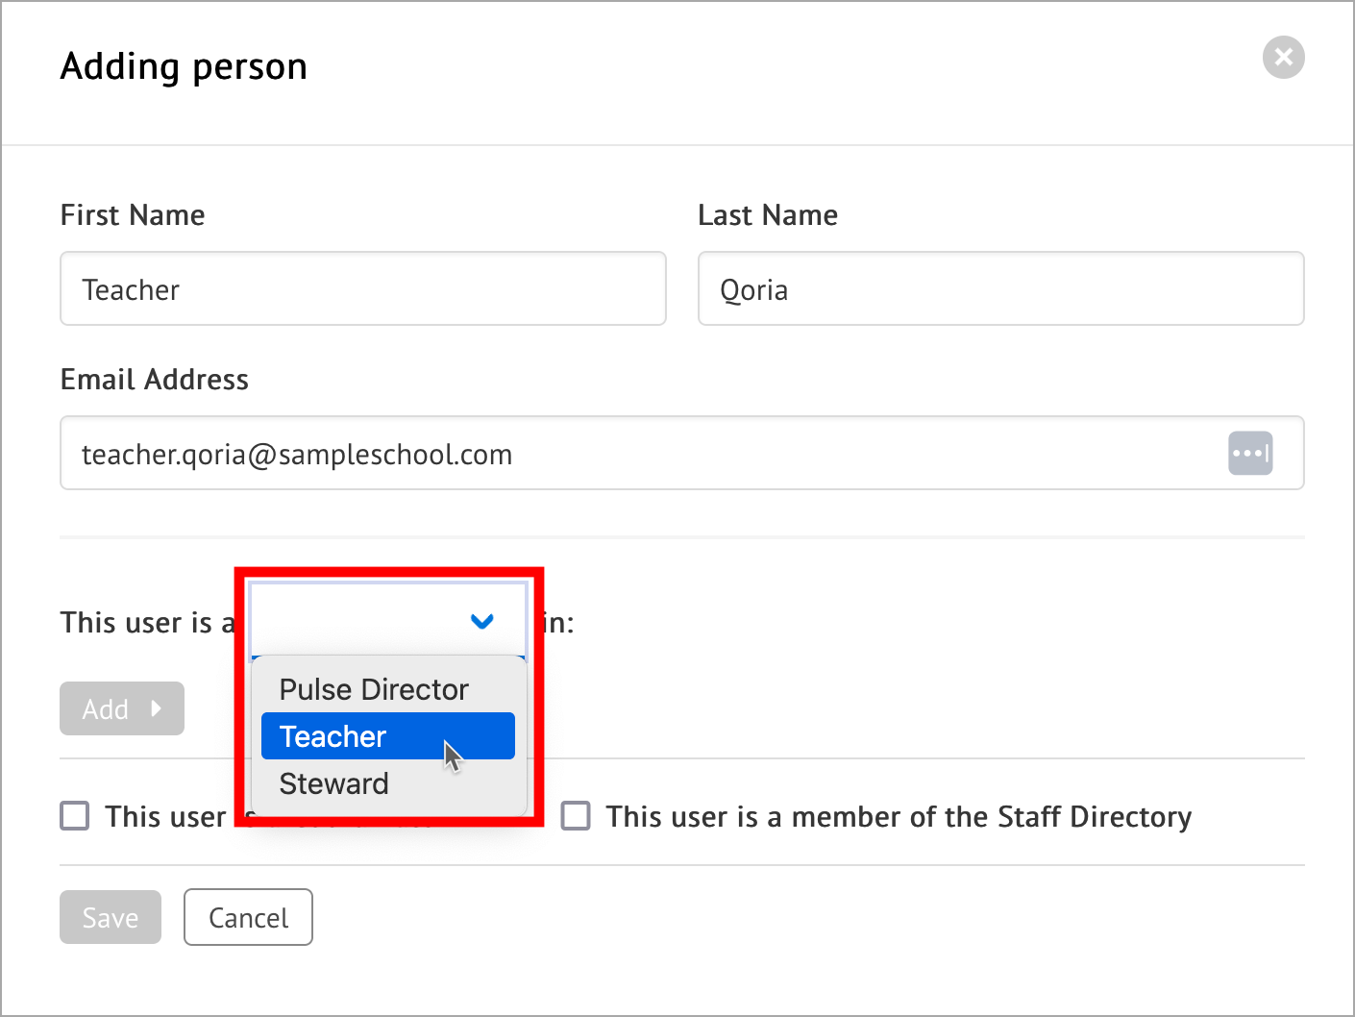
Task: Toggle the left 'This user' checkbox
Action: 75,816
